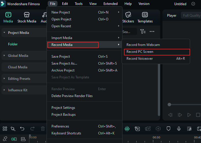Toggle the green snapping icon in timeline toolbar
The width and height of the screenshot is (201, 143).
[x=127, y=129]
